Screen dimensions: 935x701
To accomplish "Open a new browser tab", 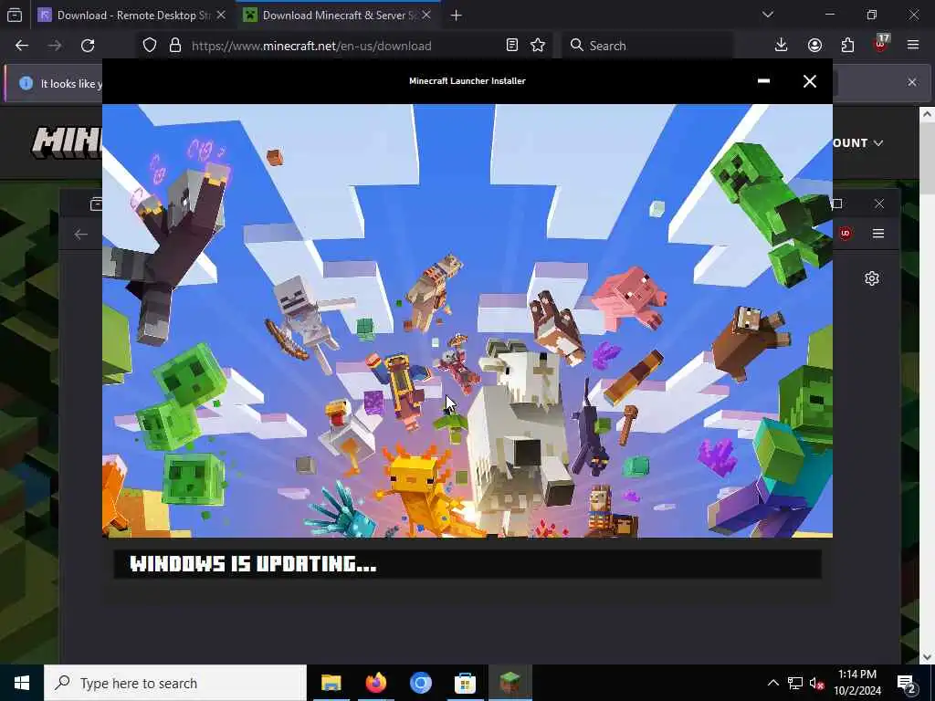I will 457,16.
